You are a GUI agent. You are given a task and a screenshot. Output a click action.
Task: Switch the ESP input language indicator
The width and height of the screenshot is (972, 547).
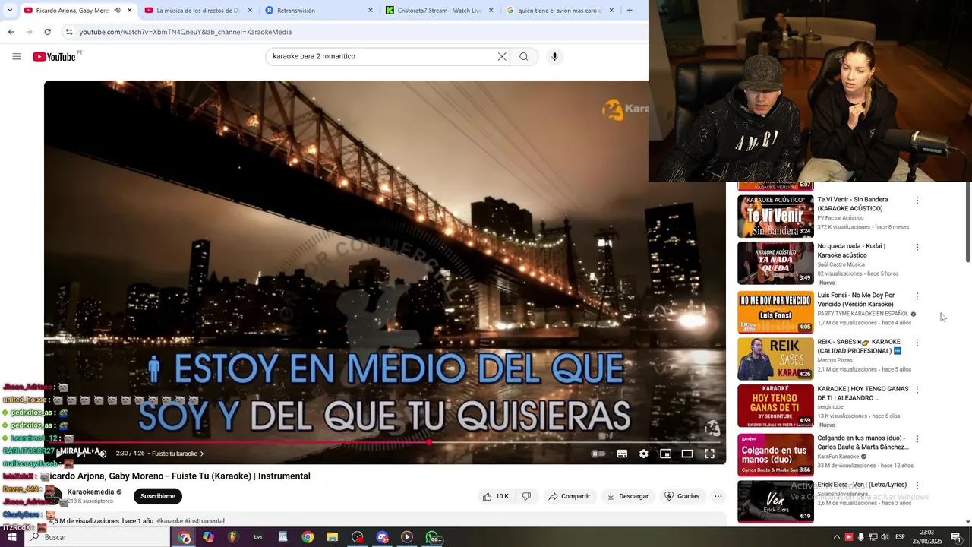(900, 537)
